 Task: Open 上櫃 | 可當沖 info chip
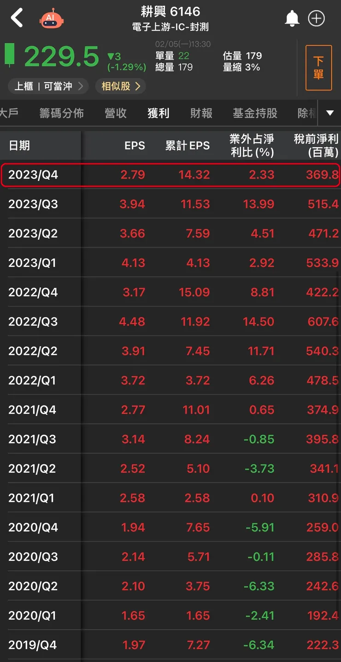tap(48, 86)
